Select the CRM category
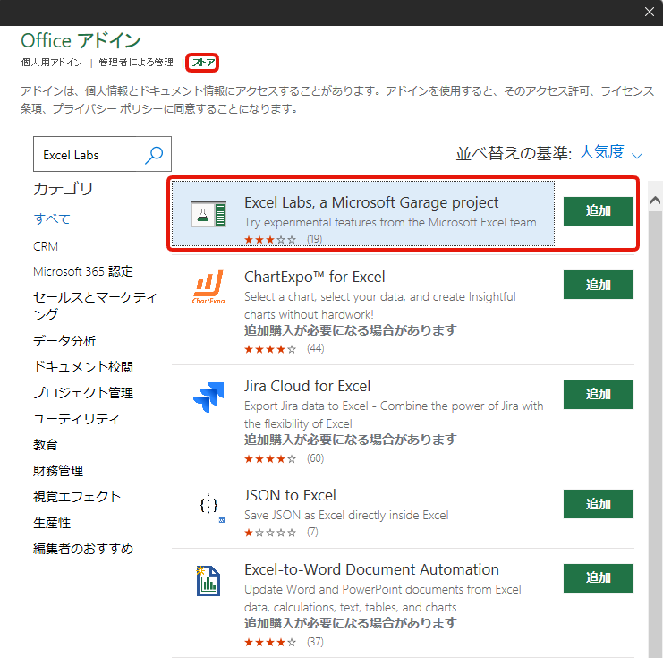 coord(46,246)
